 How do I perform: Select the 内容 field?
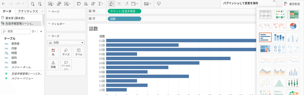pos(14,48)
